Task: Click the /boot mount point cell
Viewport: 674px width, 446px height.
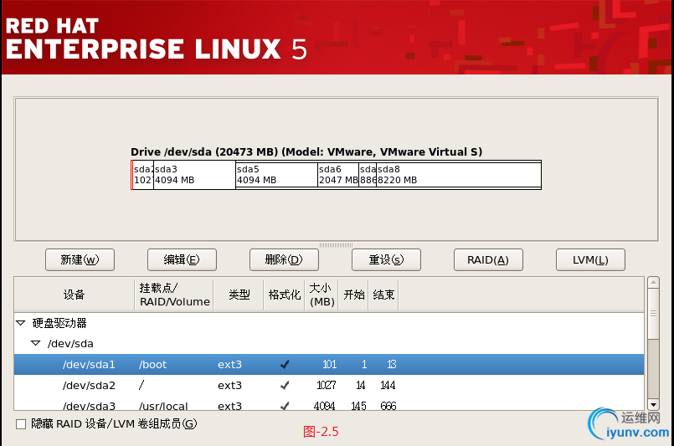Action: tap(152, 364)
